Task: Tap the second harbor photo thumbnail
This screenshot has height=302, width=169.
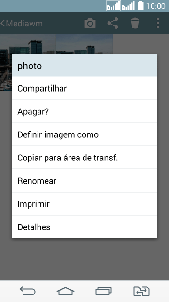Action: tap(84, 44)
